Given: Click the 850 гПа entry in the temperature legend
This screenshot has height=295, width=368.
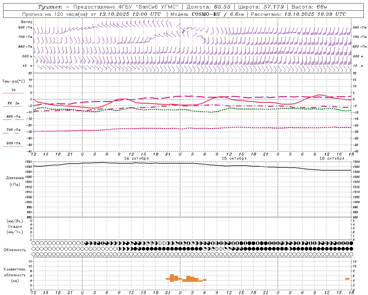Looking at the screenshot, I should pyautogui.click(x=14, y=116).
